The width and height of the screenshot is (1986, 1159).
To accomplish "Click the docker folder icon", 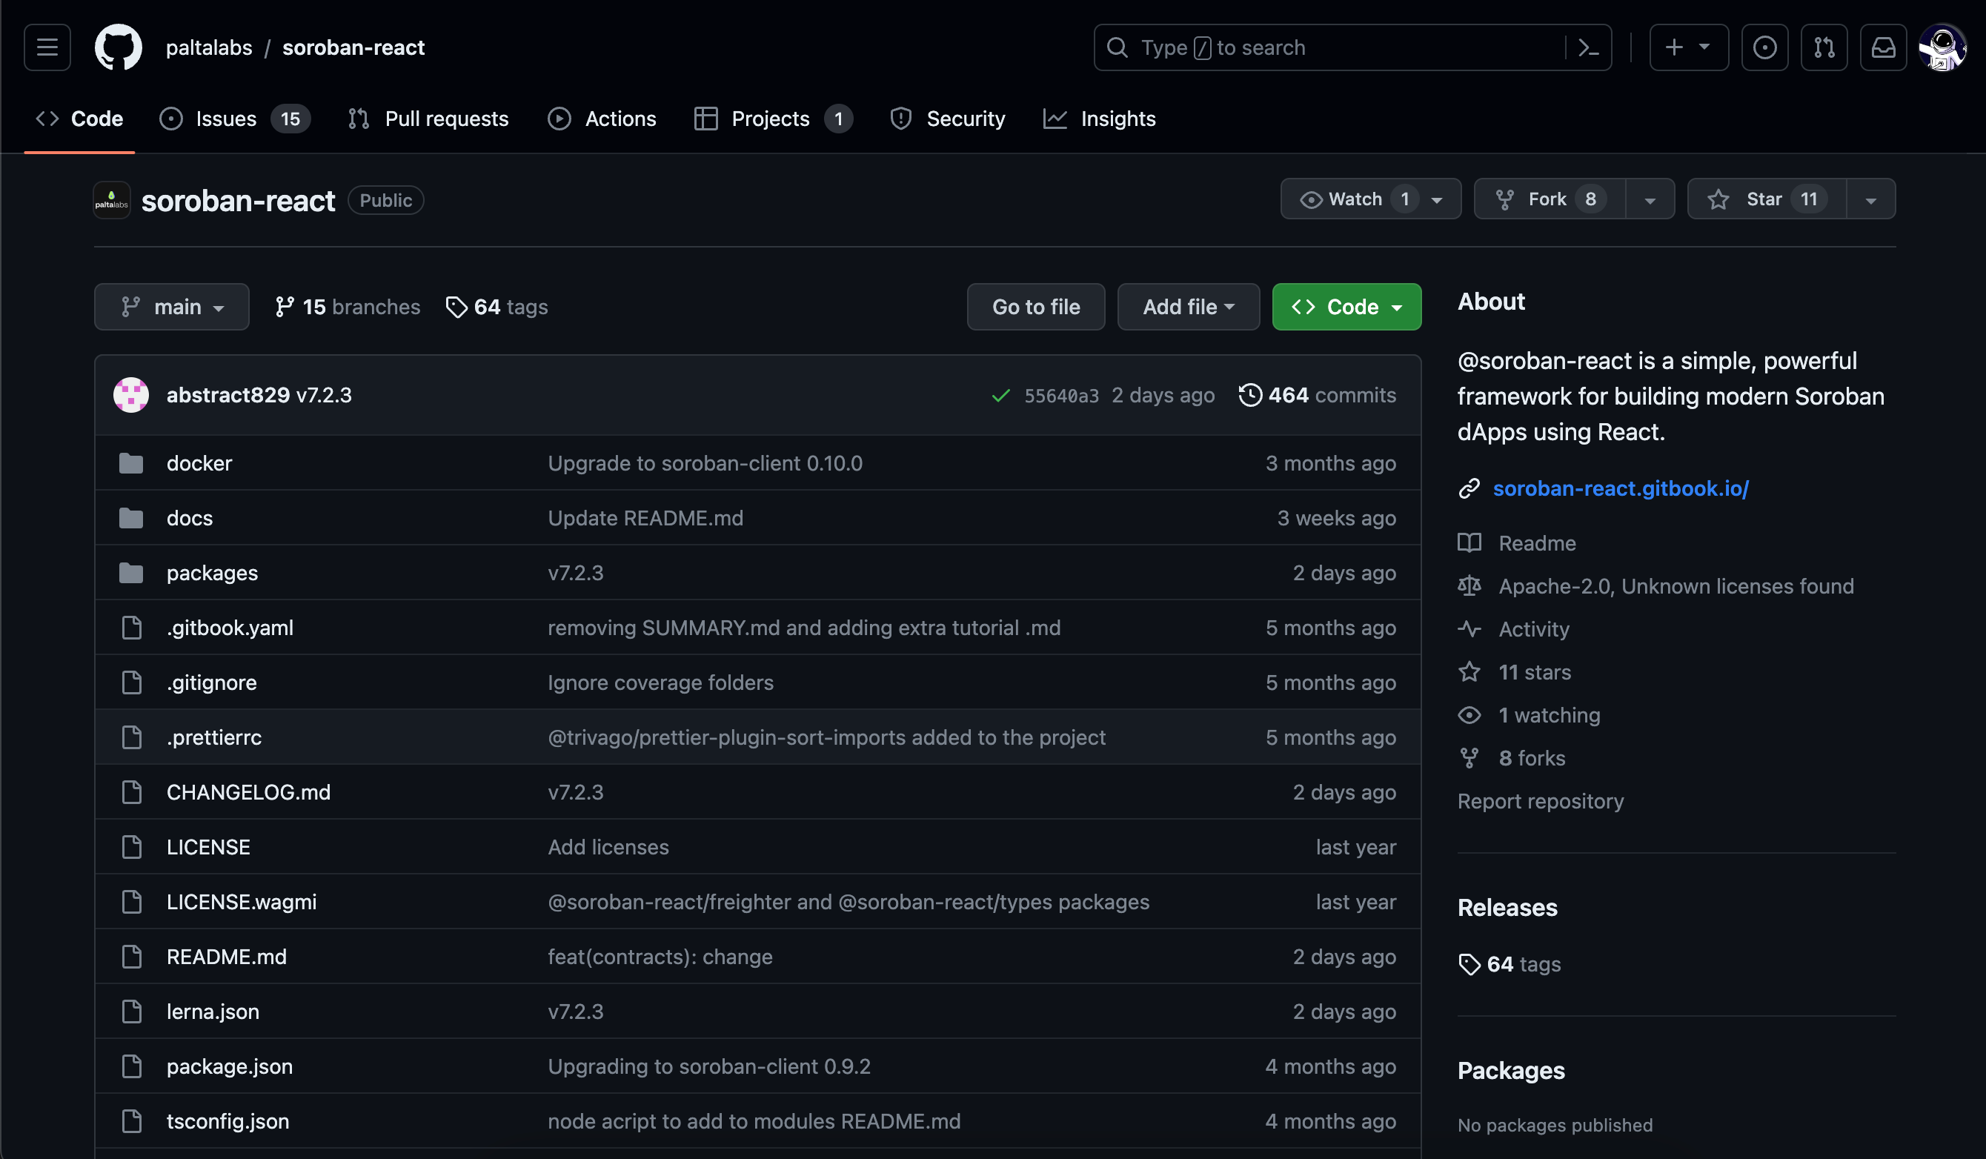I will (131, 463).
